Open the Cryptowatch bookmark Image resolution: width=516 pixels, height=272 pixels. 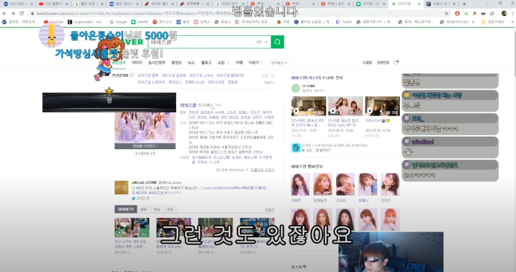point(86,22)
